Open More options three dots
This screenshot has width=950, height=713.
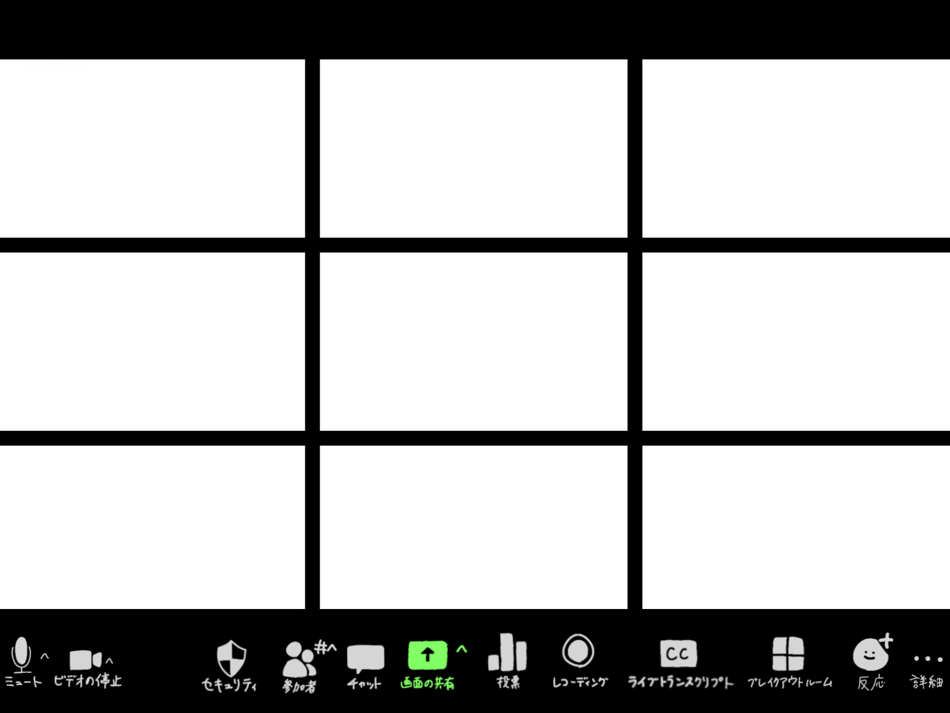pyautogui.click(x=927, y=659)
